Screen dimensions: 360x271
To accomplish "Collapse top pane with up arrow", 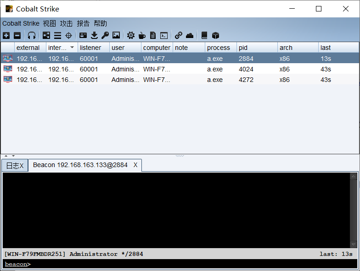I will tap(6, 156).
